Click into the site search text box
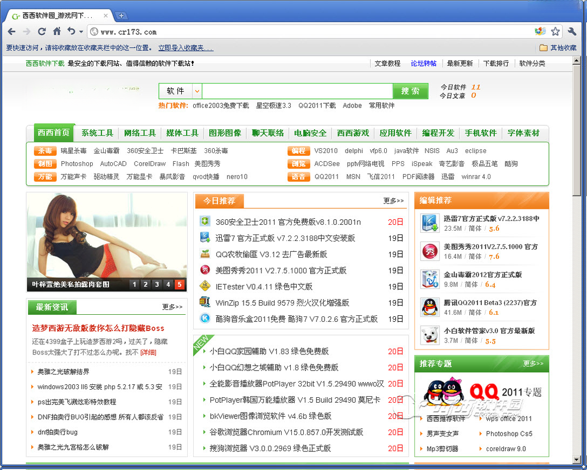 point(297,91)
